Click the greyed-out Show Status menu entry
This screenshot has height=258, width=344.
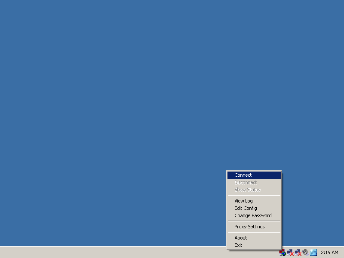click(x=254, y=190)
